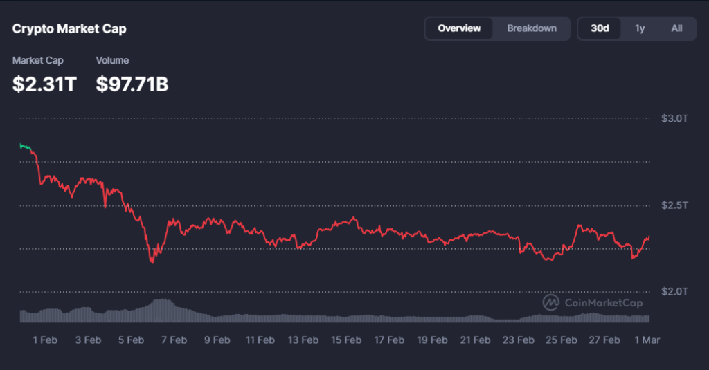Click the Market Cap label
Image resolution: width=709 pixels, height=370 pixels.
pos(38,61)
